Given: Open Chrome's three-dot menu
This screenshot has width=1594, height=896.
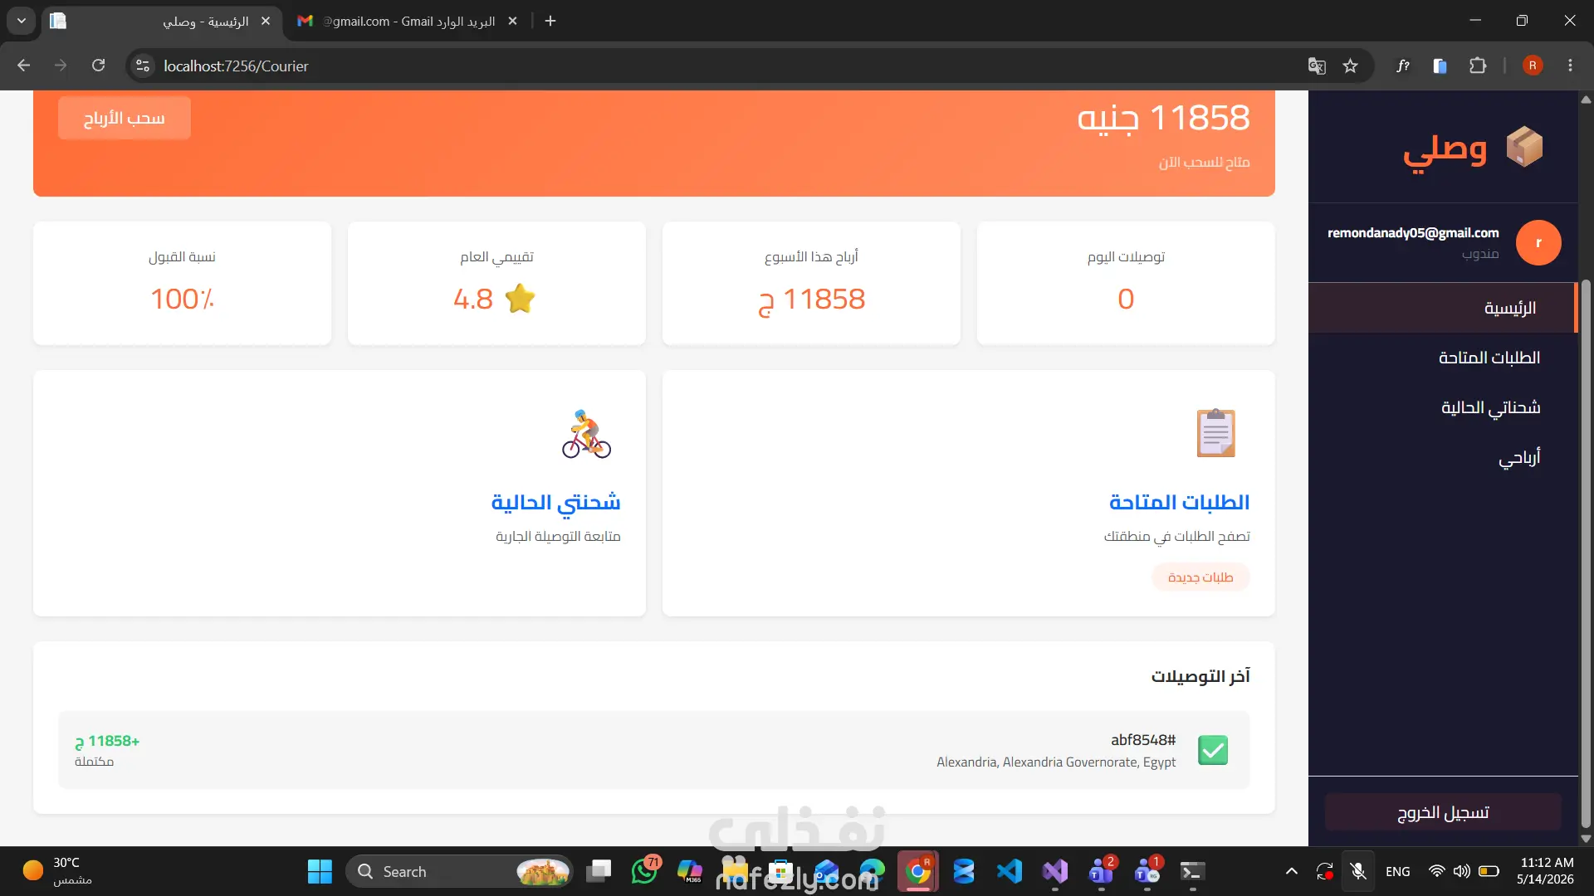Looking at the screenshot, I should pos(1570,66).
